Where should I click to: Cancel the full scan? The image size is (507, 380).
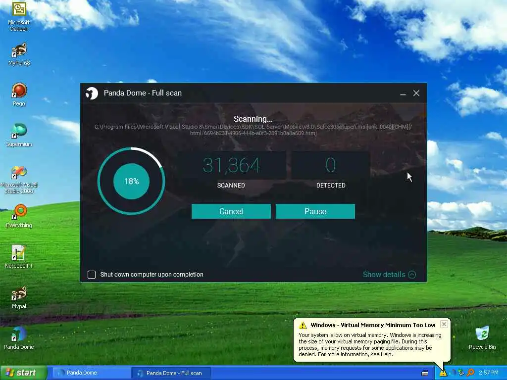231,211
